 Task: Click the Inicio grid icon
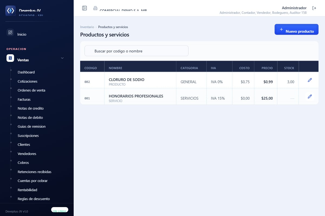pos(10,32)
